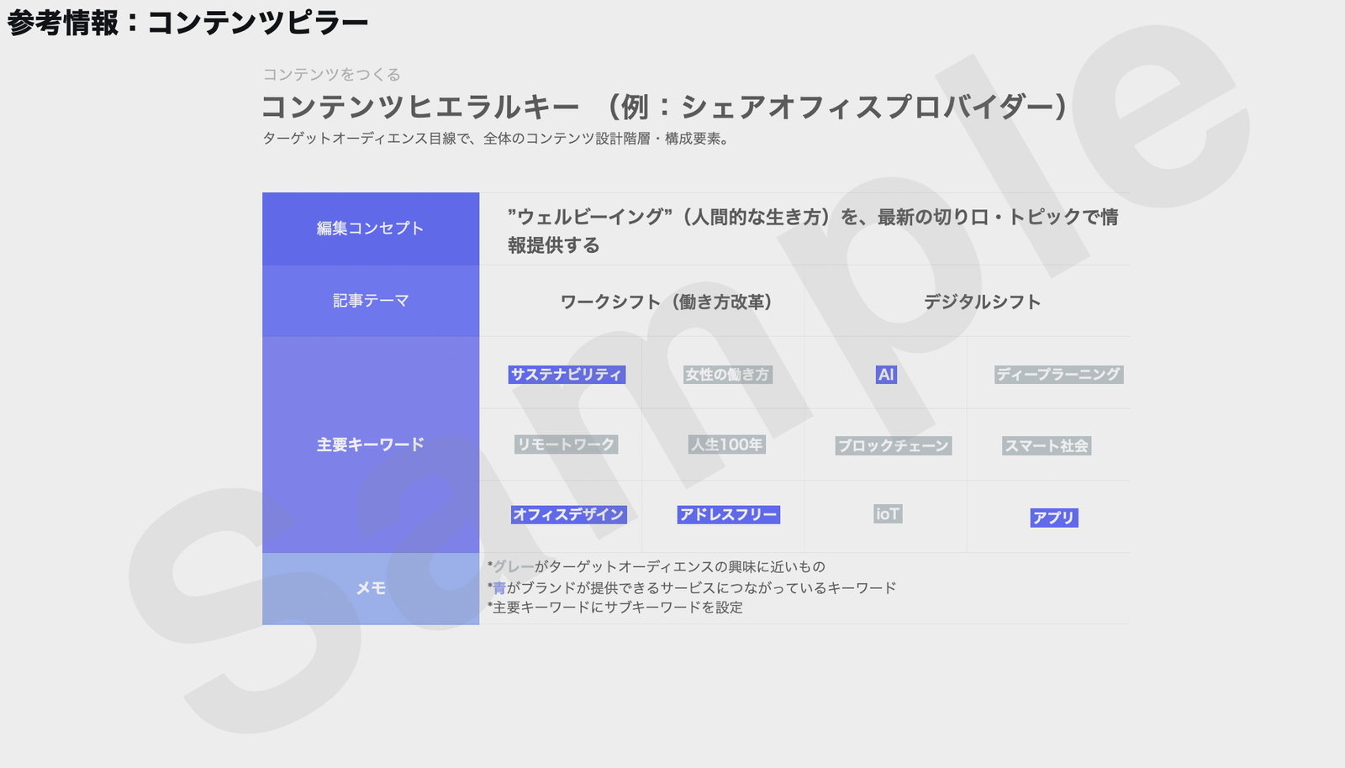
Task: Click the リモートワーク keyword tag
Action: [566, 444]
